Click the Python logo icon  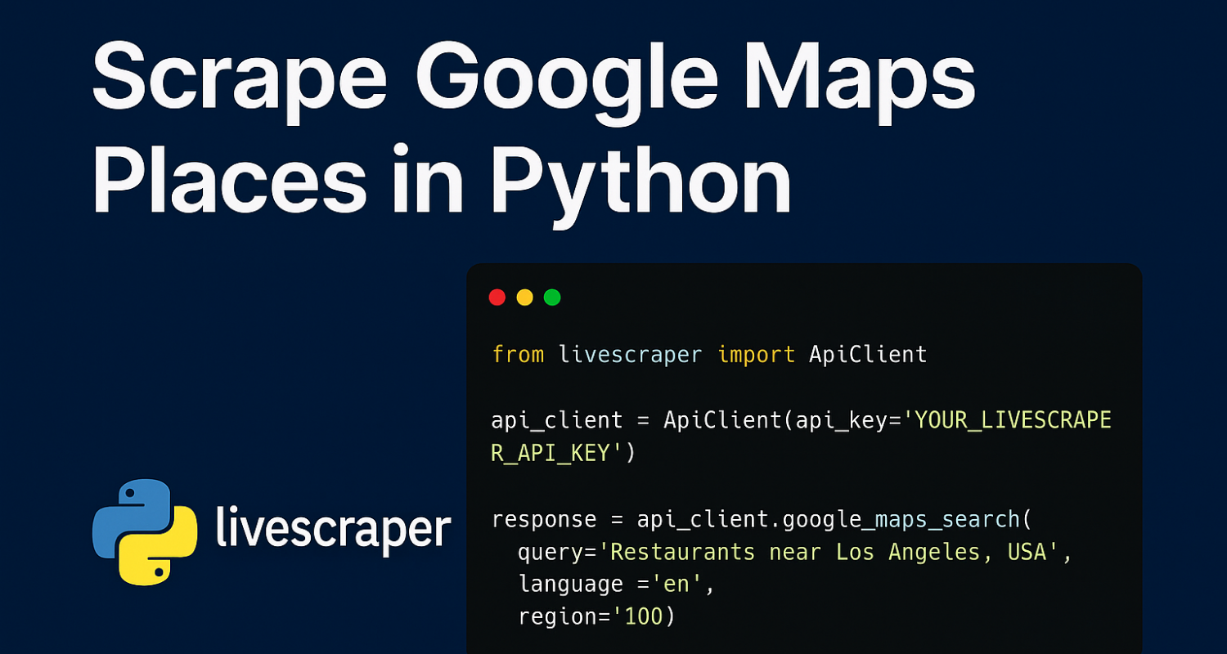tap(145, 532)
